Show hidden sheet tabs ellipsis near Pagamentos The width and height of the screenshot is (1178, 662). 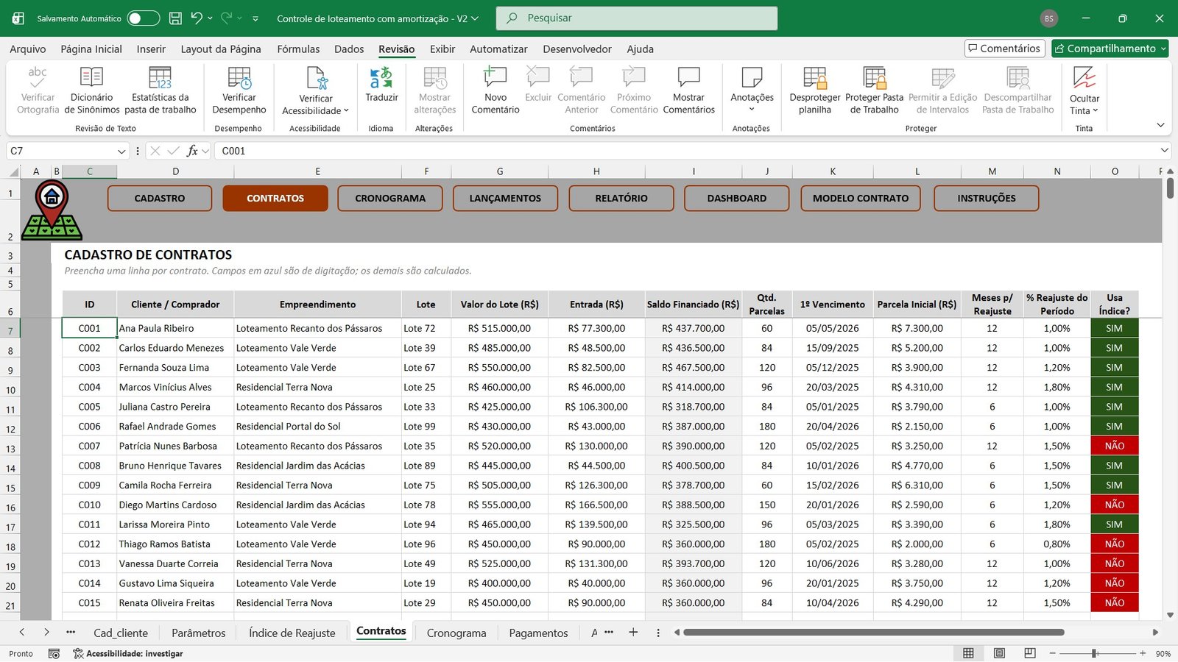pos(609,632)
